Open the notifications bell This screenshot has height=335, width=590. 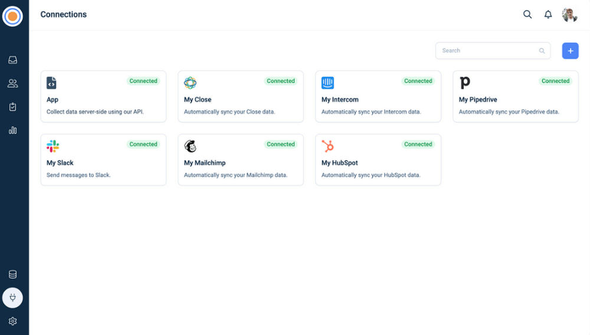pyautogui.click(x=548, y=15)
